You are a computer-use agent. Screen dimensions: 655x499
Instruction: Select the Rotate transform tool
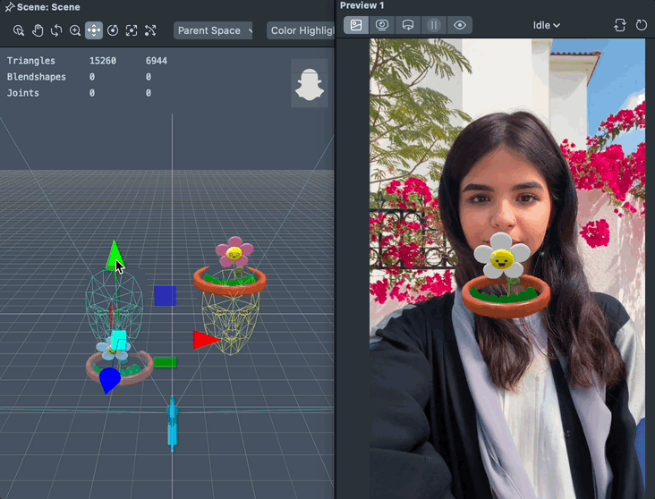pos(113,30)
